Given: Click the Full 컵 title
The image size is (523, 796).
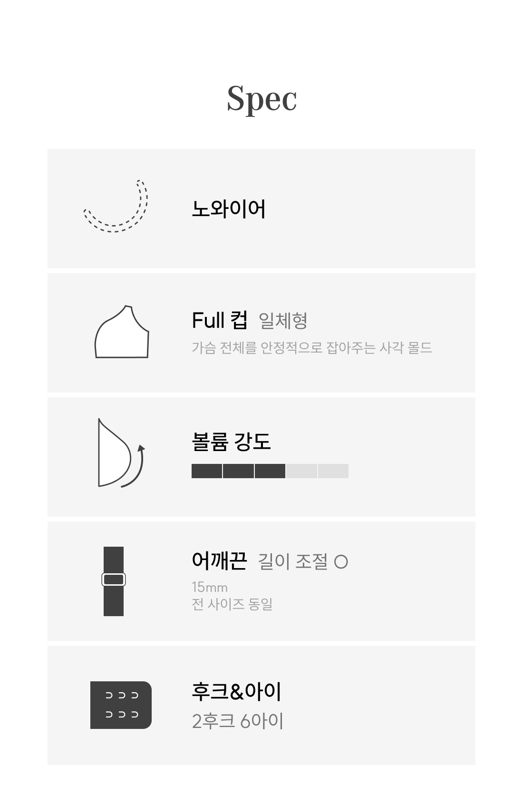Looking at the screenshot, I should (220, 321).
